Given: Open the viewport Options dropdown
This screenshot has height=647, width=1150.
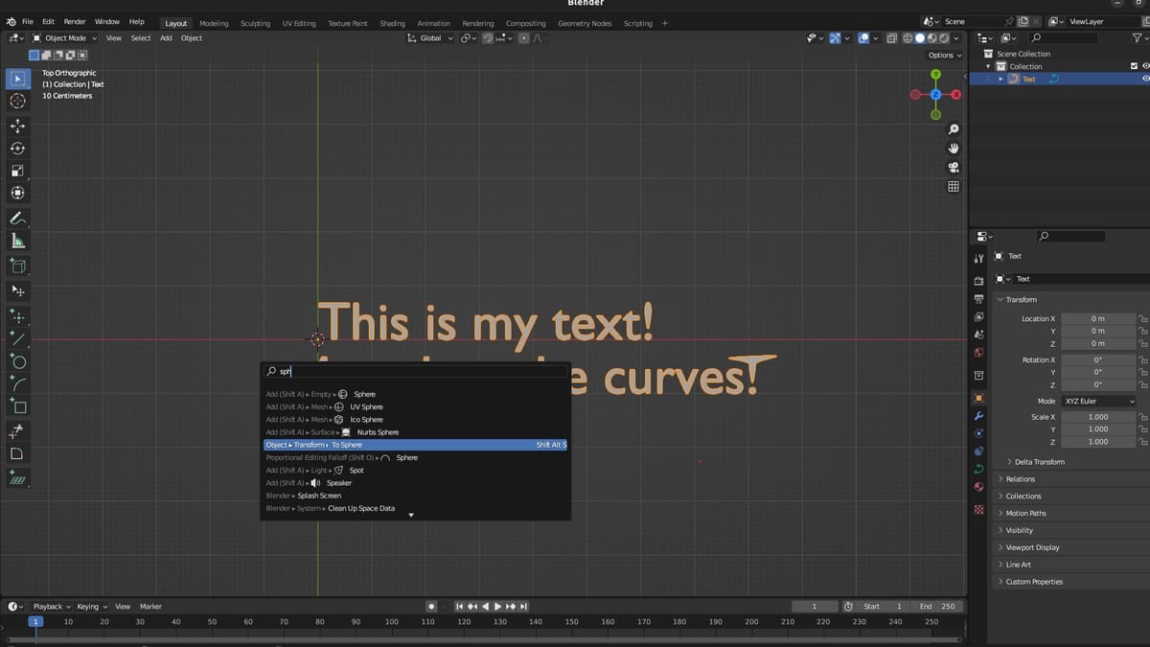Looking at the screenshot, I should [945, 55].
